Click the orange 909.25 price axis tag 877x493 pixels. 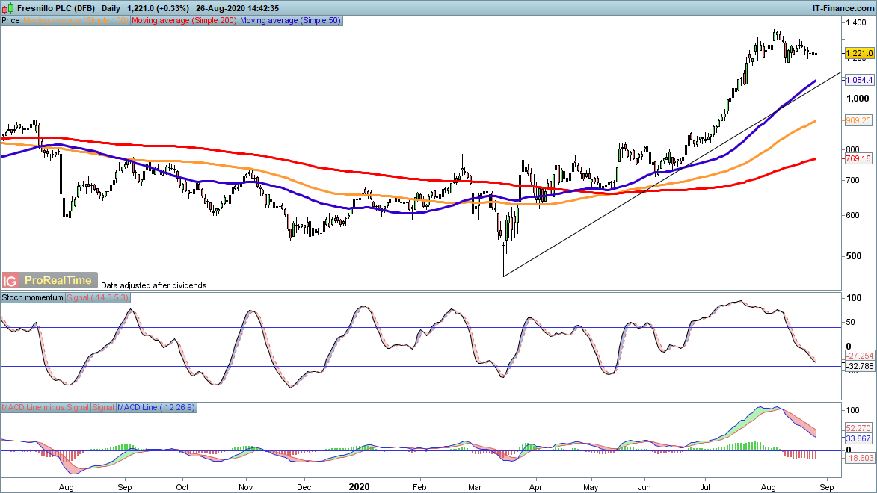tap(858, 120)
